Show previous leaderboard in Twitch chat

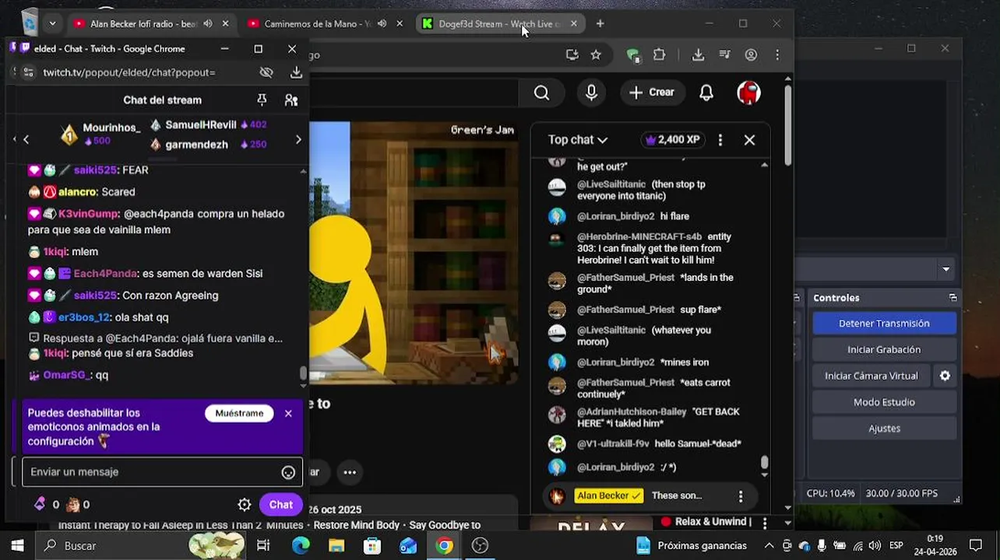pyautogui.click(x=26, y=140)
